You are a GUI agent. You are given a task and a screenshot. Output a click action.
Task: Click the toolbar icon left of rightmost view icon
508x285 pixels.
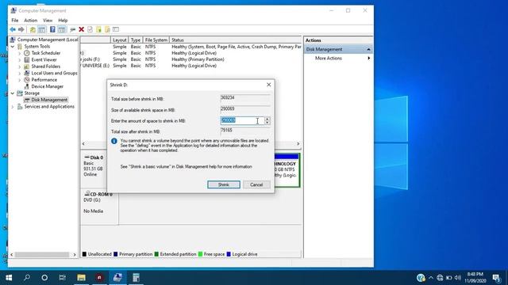pyautogui.click(x=107, y=29)
